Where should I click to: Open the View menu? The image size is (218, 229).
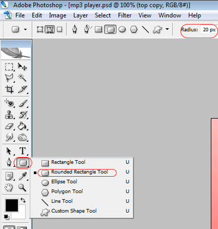click(x=145, y=15)
